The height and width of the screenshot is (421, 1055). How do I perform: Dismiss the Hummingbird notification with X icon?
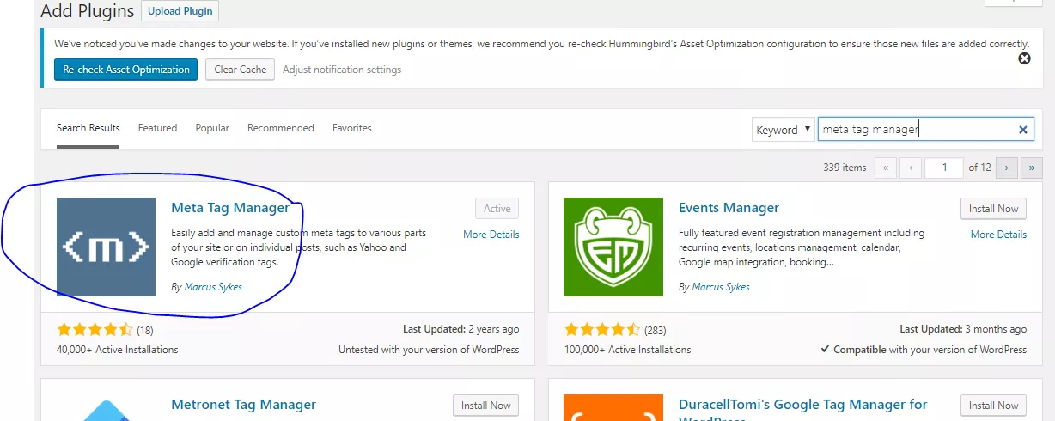point(1024,58)
